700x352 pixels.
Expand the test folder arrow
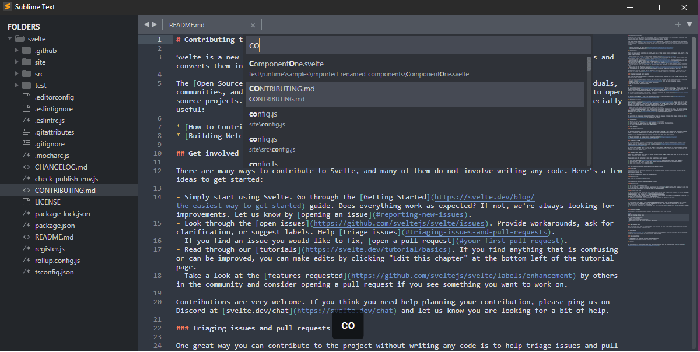coord(17,86)
